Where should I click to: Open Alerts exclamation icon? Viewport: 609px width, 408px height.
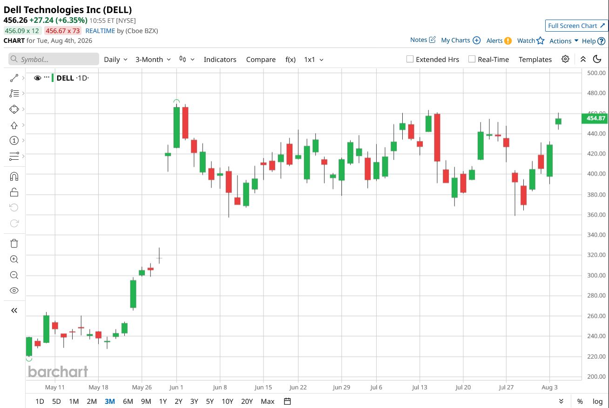click(x=508, y=41)
